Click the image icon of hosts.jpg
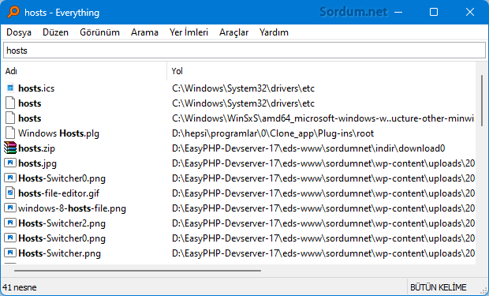Image resolution: width=489 pixels, height=296 pixels. point(10,163)
